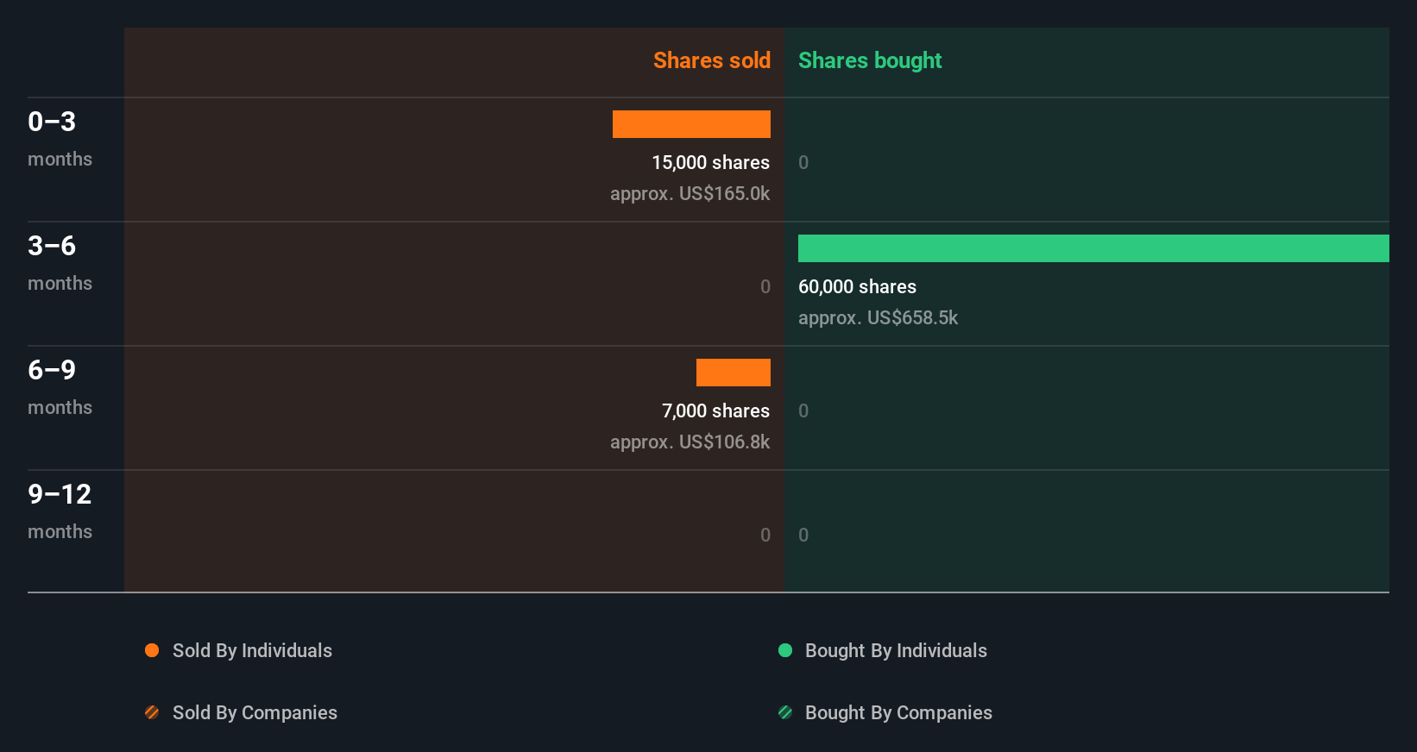
Task: Click the 0 bought value in 6–9 months row
Action: click(803, 410)
